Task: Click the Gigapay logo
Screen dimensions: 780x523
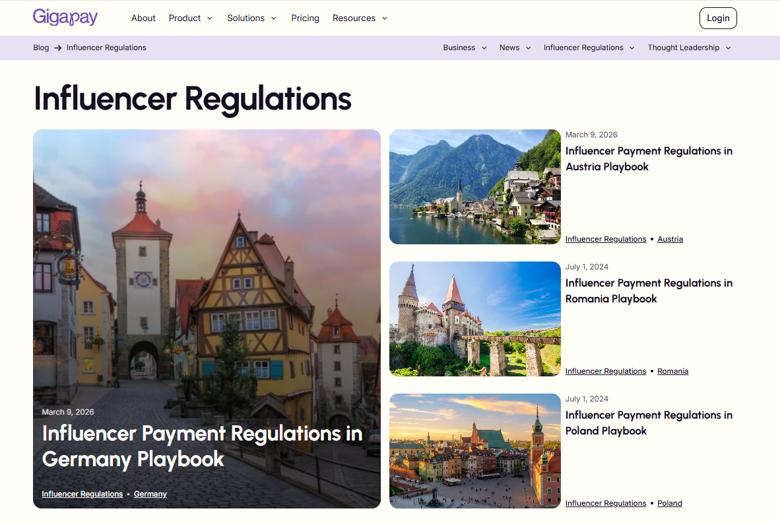Action: click(65, 17)
